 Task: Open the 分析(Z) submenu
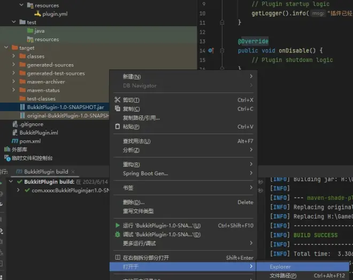pyautogui.click(x=183, y=150)
